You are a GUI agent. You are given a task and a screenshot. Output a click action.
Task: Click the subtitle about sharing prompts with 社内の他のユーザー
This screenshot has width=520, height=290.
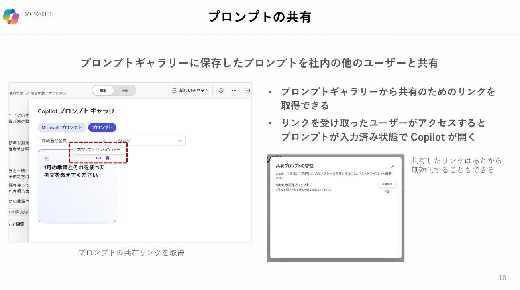coord(259,63)
